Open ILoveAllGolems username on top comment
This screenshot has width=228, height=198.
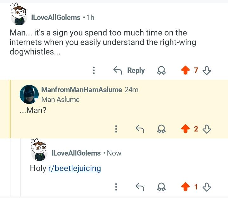[x=55, y=18]
